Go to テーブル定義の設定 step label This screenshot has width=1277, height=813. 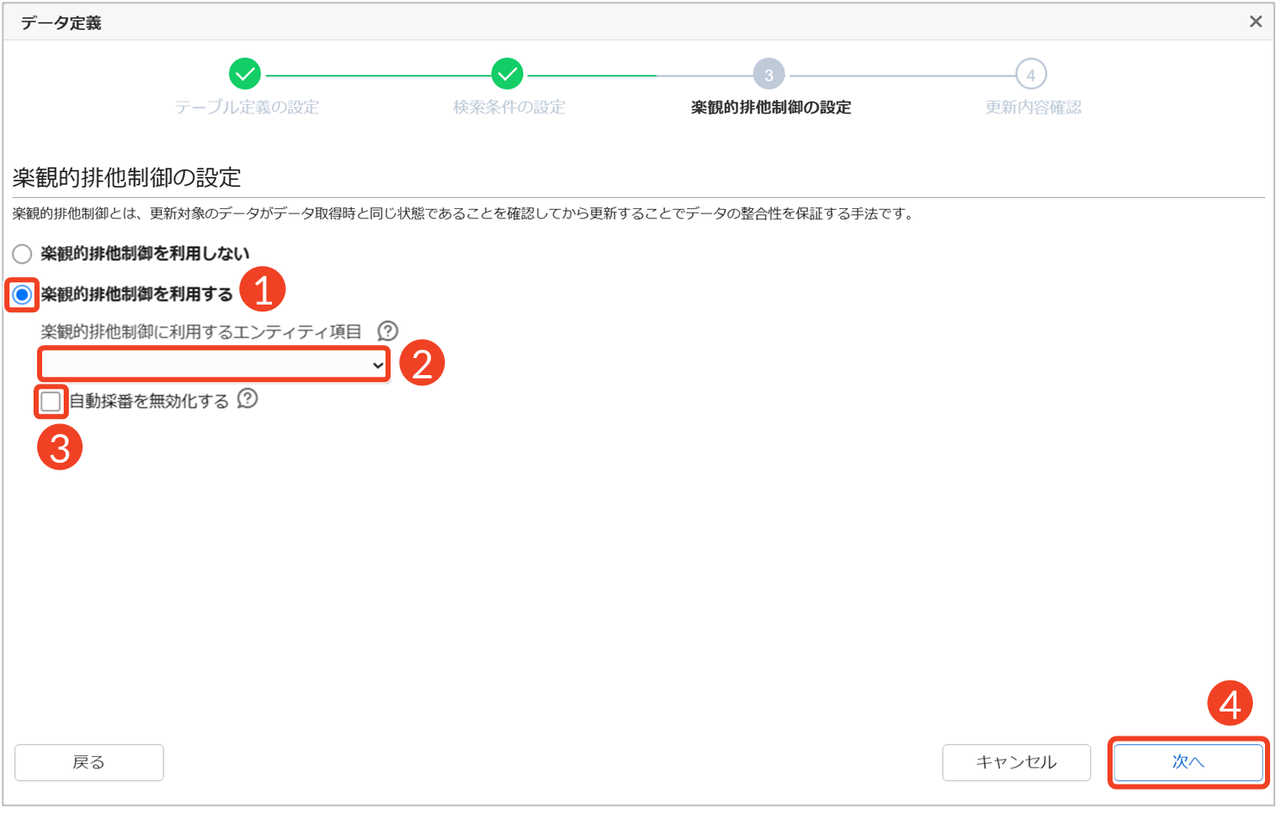247,108
